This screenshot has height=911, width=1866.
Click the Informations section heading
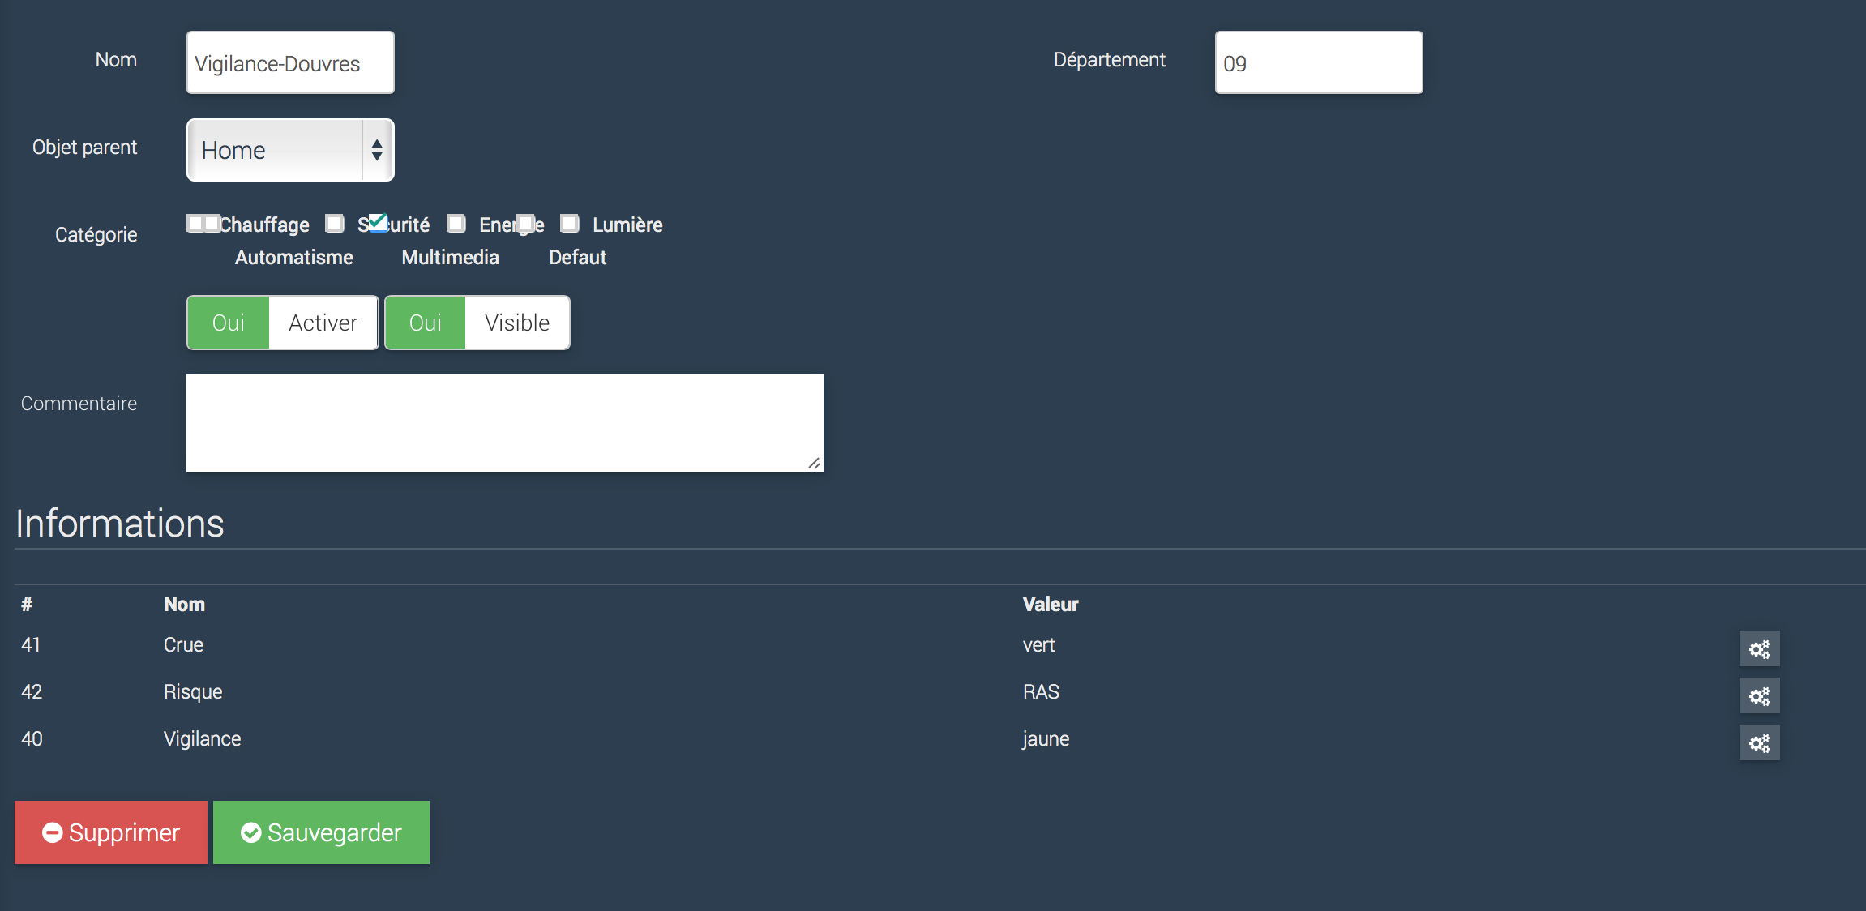pos(120,523)
